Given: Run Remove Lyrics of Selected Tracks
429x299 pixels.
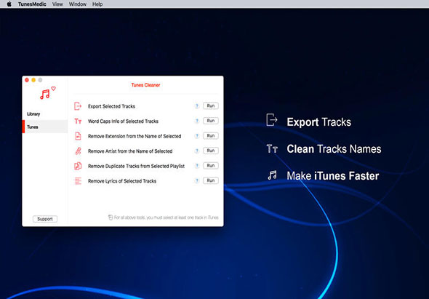Looking at the screenshot, I should point(211,180).
